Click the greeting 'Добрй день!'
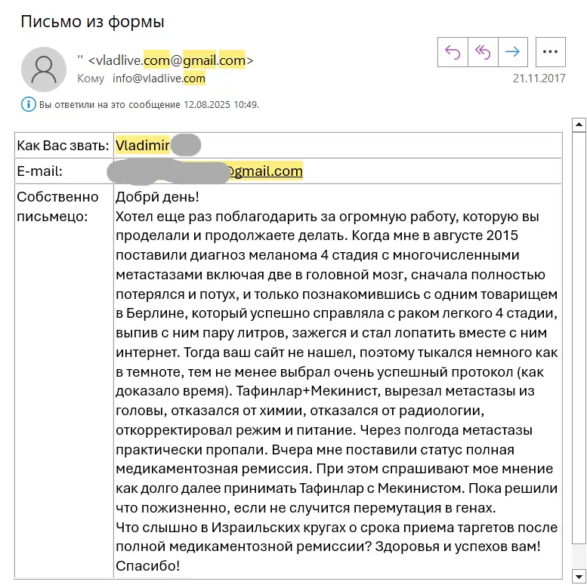The image size is (587, 585). [x=157, y=197]
